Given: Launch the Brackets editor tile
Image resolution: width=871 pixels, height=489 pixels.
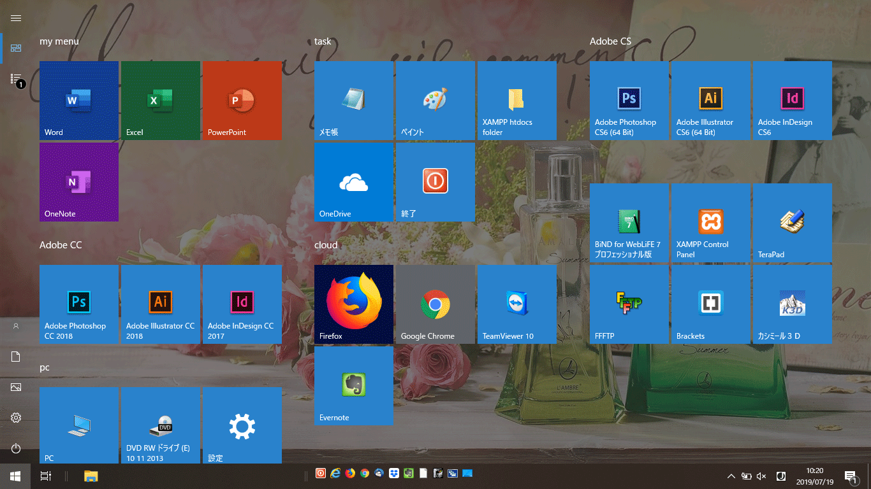Looking at the screenshot, I should (x=711, y=304).
